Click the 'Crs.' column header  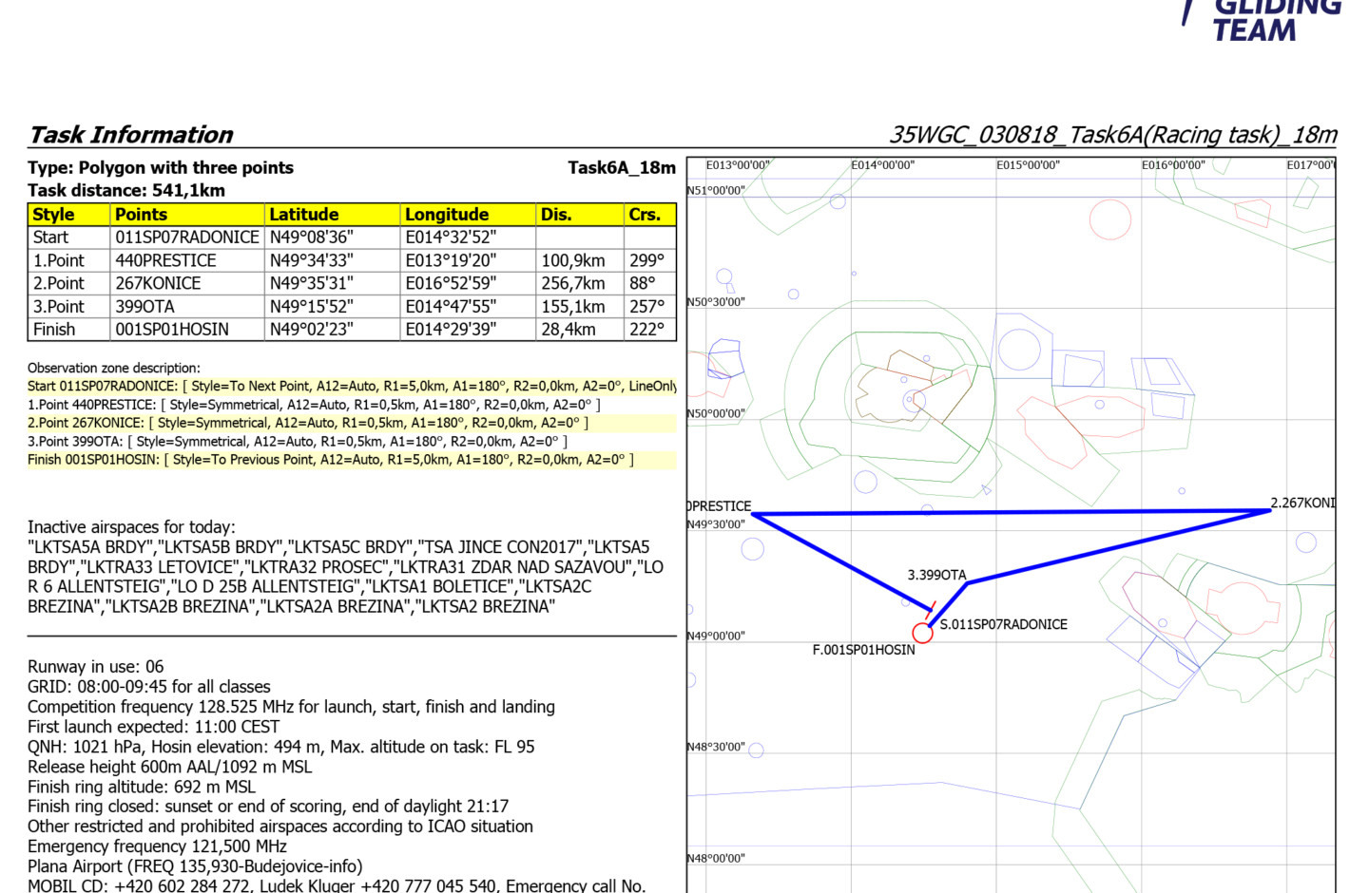point(644,215)
